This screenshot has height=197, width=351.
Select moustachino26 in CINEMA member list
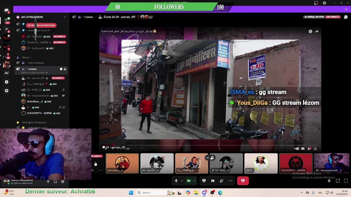[44, 95]
